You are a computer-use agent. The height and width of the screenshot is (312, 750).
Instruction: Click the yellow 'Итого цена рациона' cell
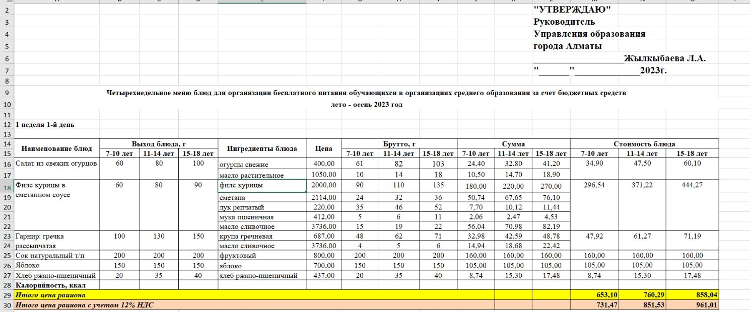(50, 294)
